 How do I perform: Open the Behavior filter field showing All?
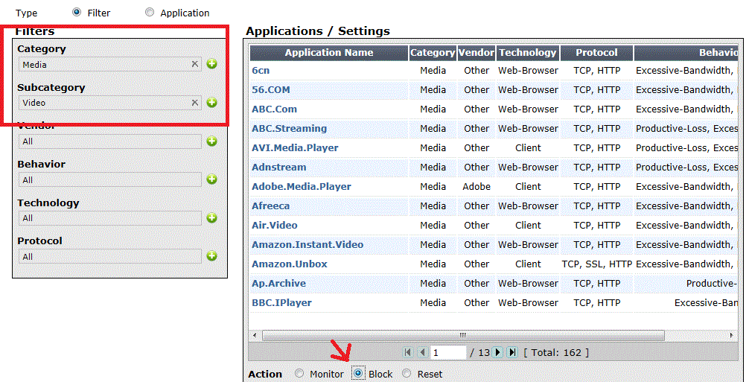110,179
